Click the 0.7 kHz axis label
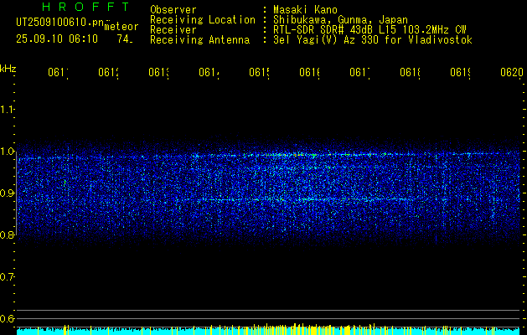The image size is (527, 335). point(8,277)
